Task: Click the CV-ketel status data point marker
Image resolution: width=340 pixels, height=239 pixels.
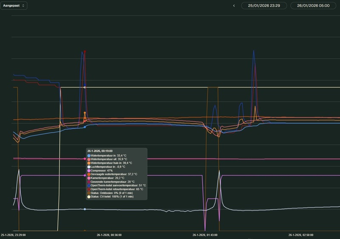Action: [x=85, y=87]
